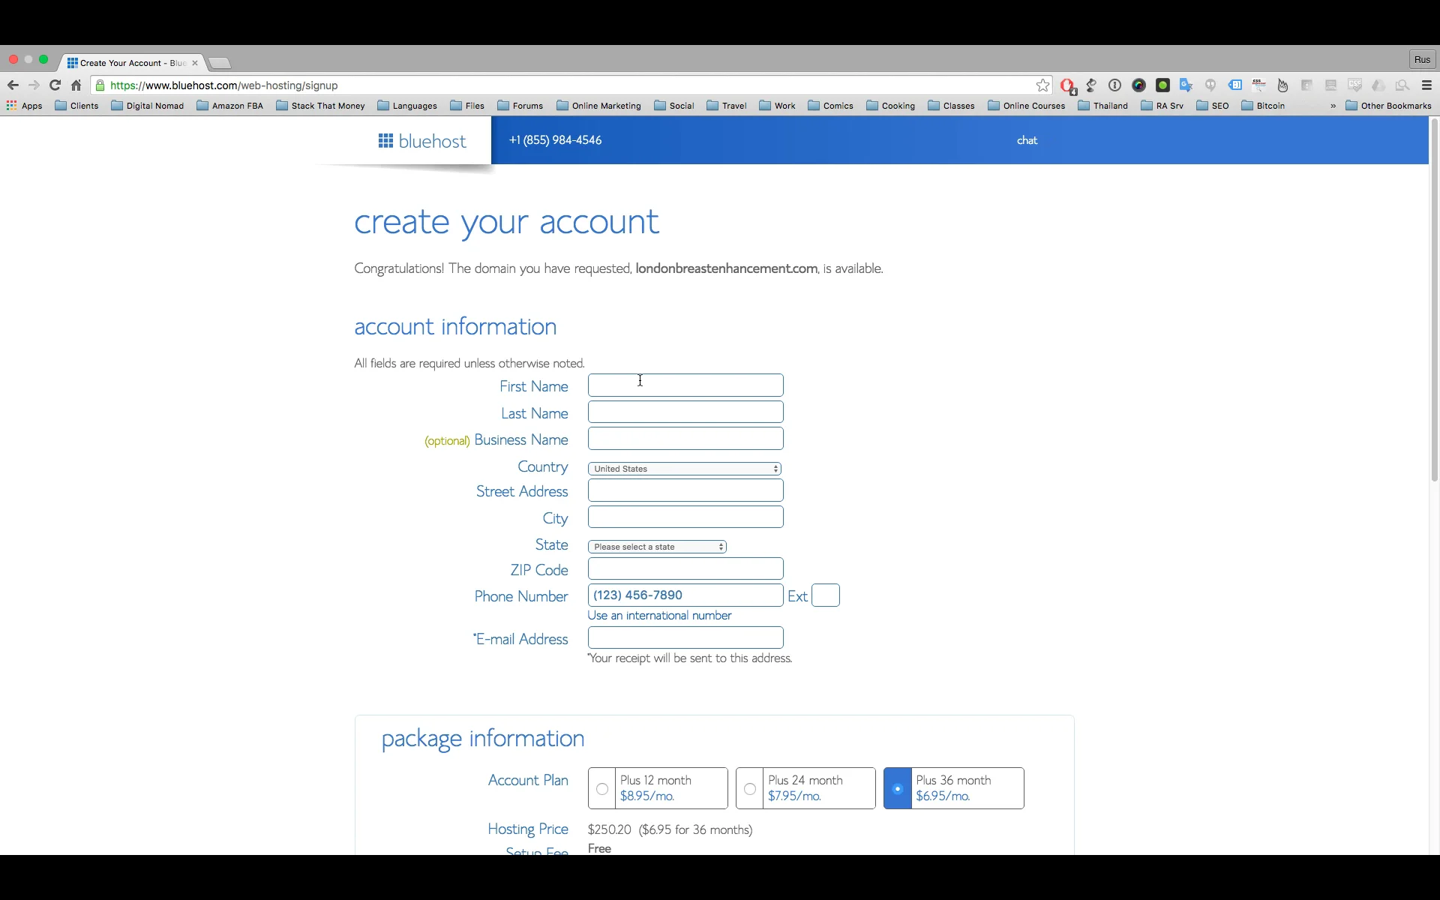Open the State selection dropdown
The image size is (1440, 900).
pyautogui.click(x=656, y=546)
